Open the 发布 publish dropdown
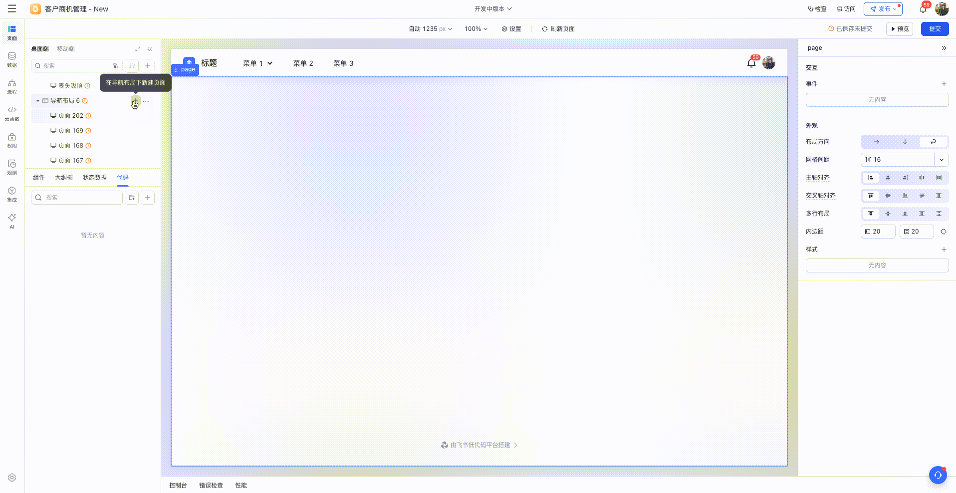This screenshot has height=493, width=956. (x=883, y=9)
